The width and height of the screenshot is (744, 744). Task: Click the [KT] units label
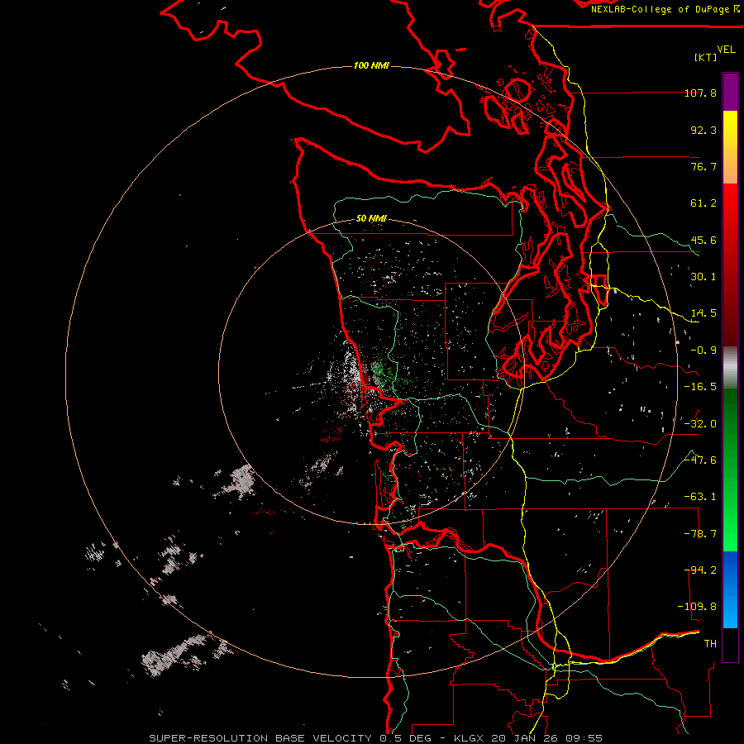pos(705,57)
